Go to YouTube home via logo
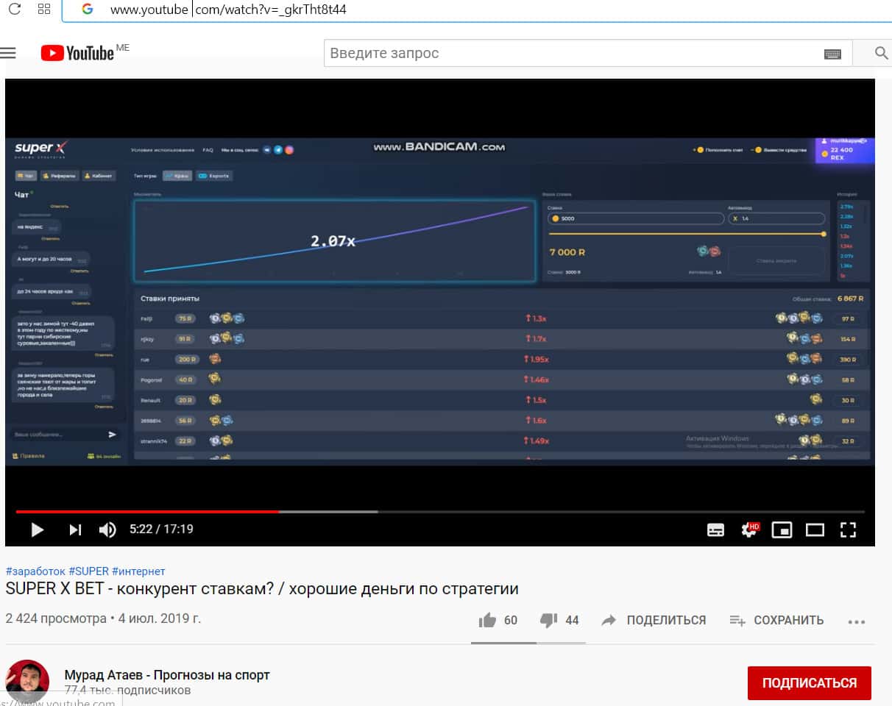The image size is (892, 706). [x=77, y=53]
